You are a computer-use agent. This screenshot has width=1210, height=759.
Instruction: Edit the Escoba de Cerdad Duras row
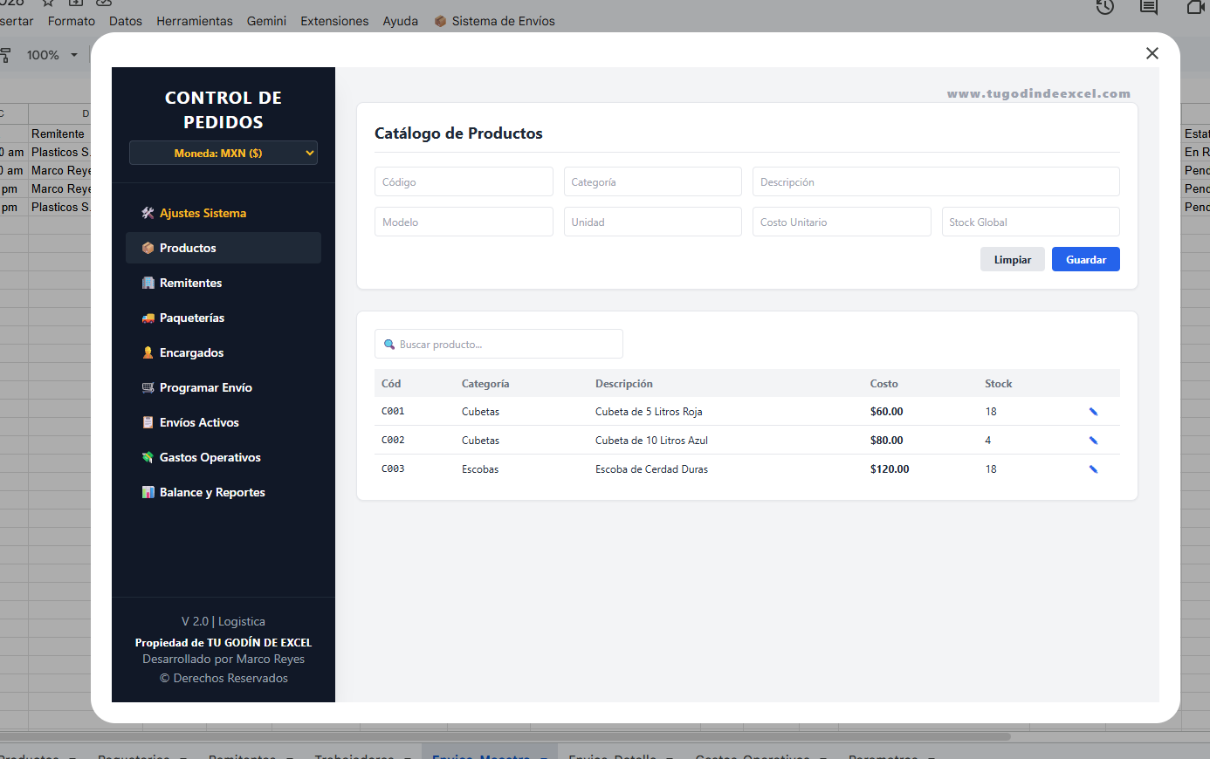[x=1093, y=469]
